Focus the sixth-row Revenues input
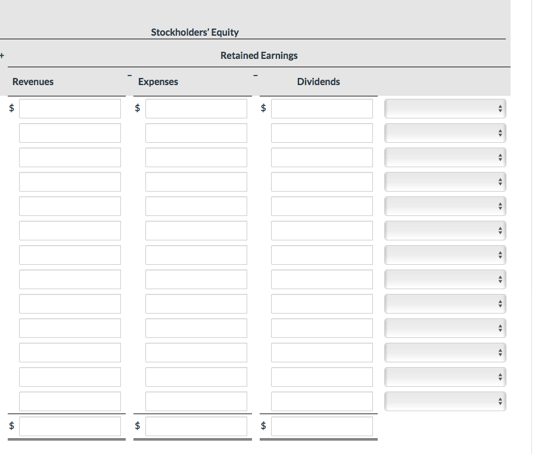The image size is (535, 454). (70, 231)
